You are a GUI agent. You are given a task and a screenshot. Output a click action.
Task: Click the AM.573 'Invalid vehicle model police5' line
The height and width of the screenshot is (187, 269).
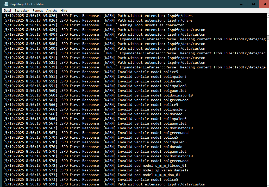[91, 180]
